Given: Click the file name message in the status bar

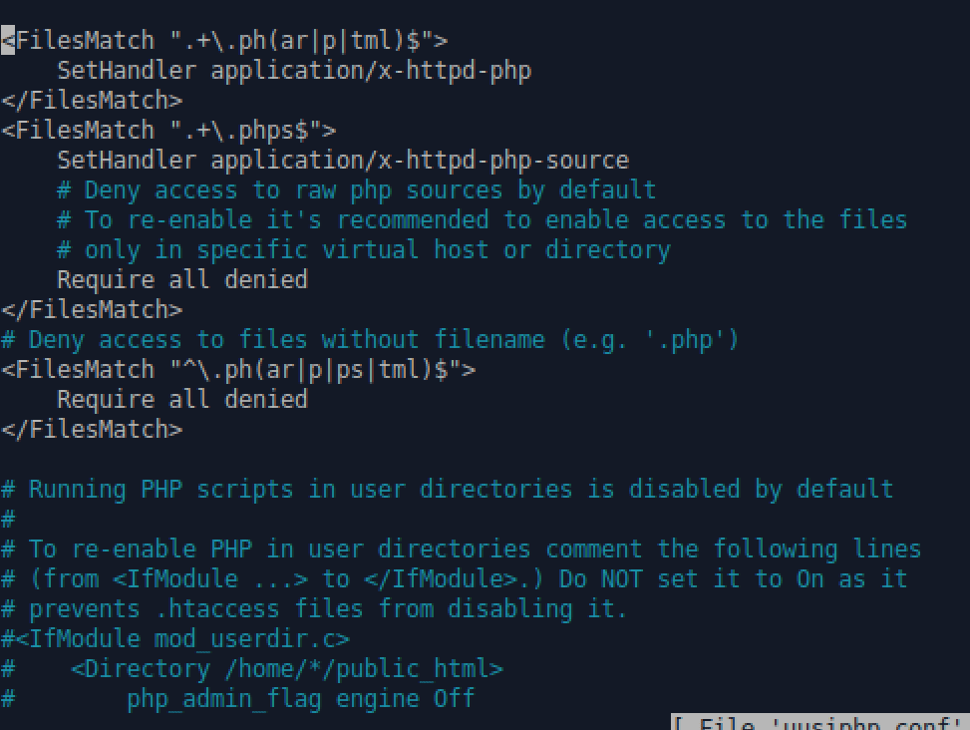Looking at the screenshot, I should coord(819,724).
